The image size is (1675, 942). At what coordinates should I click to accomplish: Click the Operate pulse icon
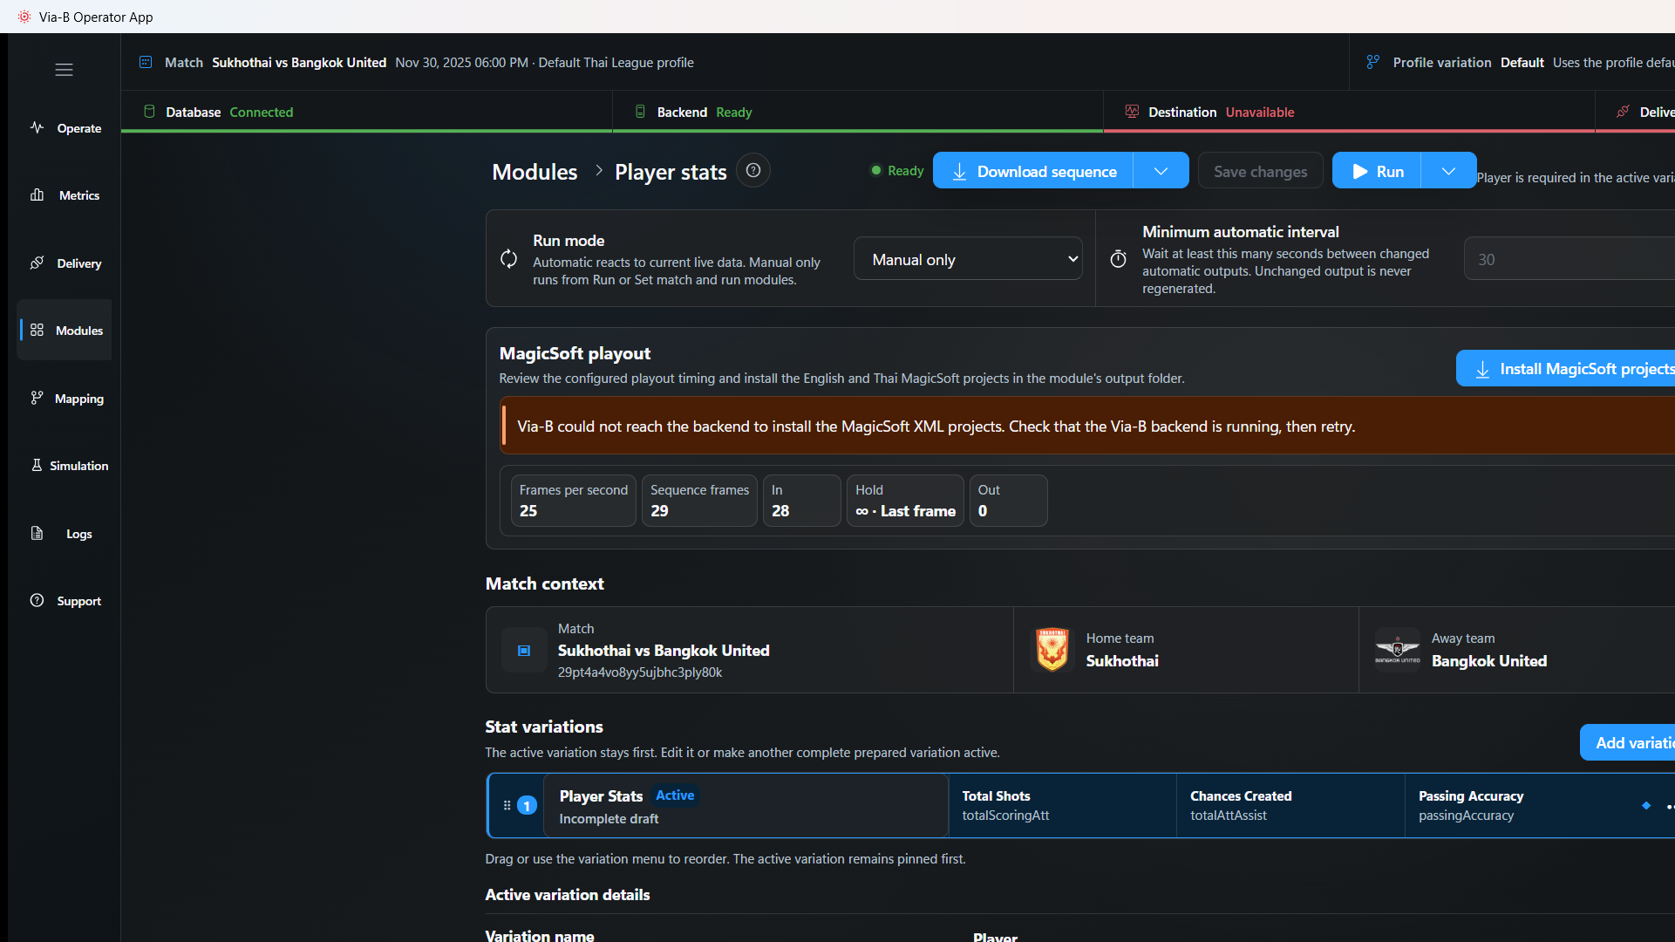point(37,127)
